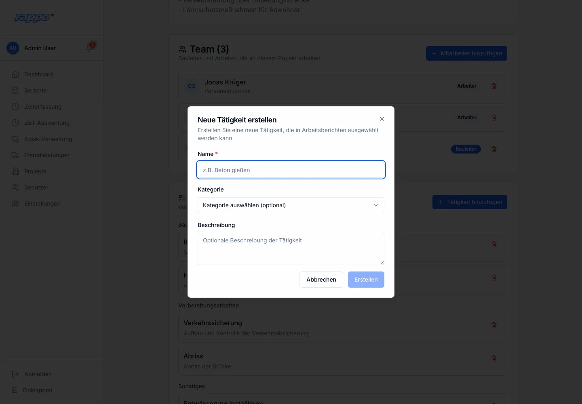Click the Abriss activity title
582x404 pixels.
193,356
